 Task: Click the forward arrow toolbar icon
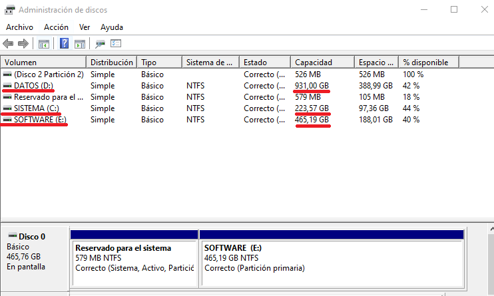(23, 44)
